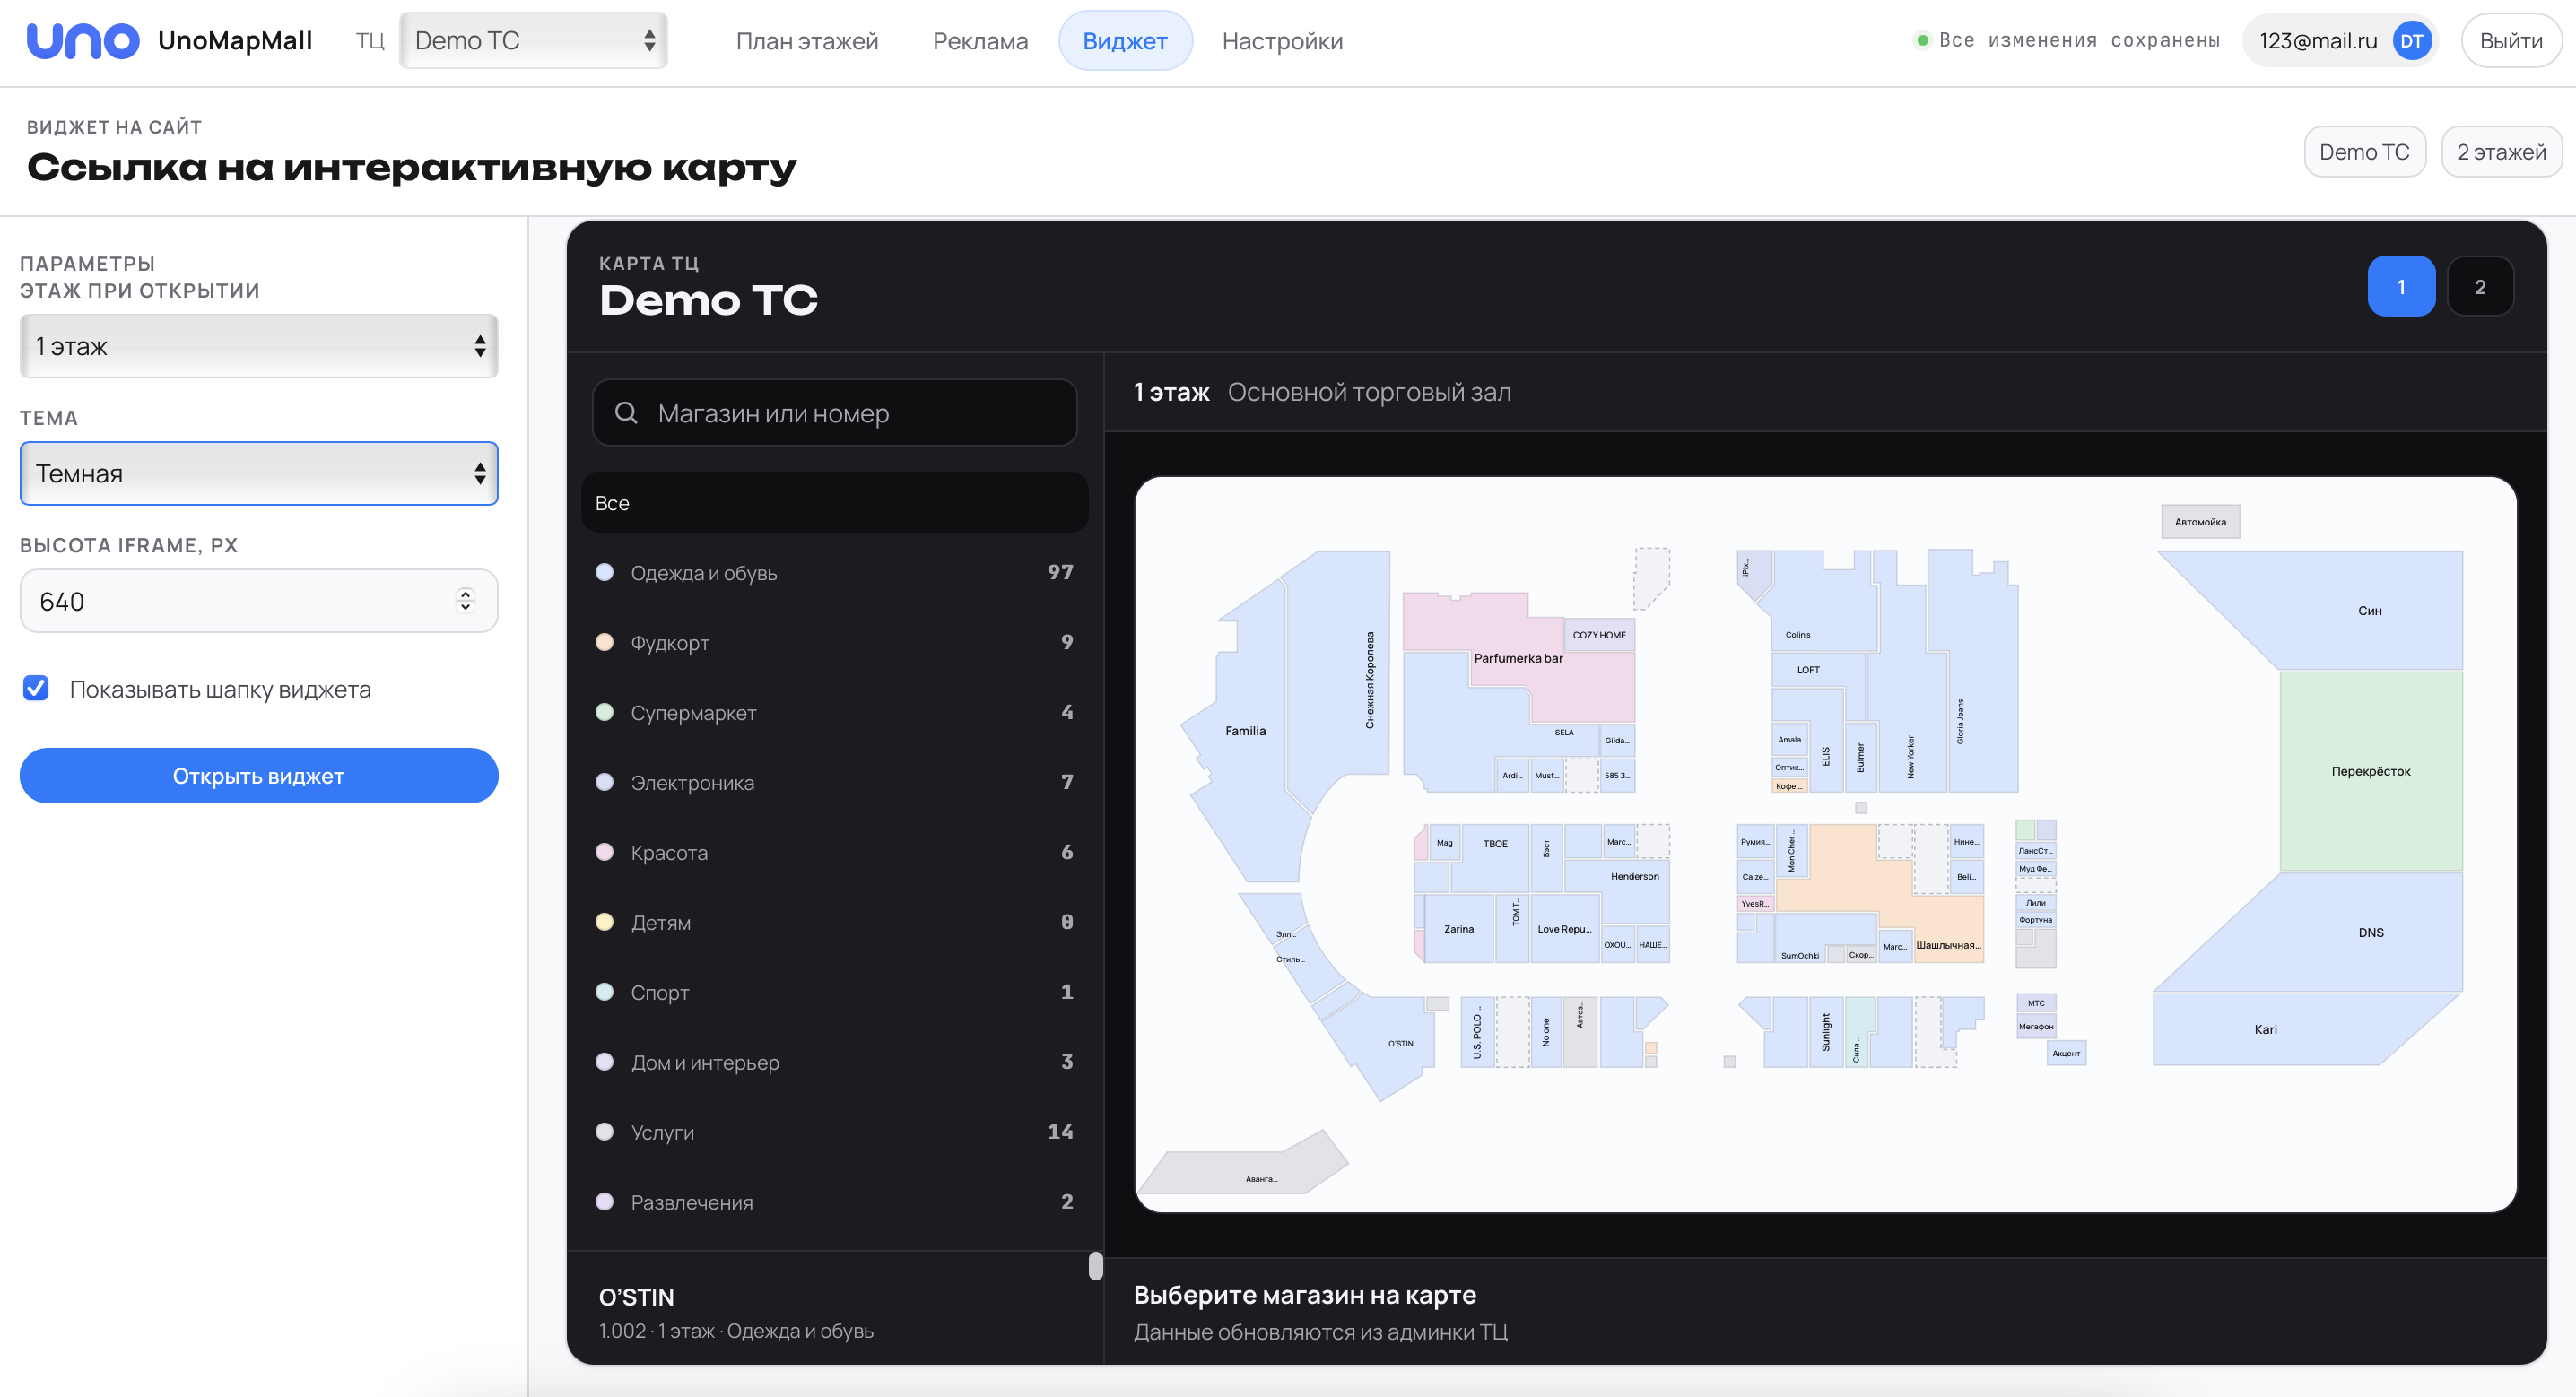The height and width of the screenshot is (1397, 2576).
Task: Expand the opening floor dropdown
Action: [259, 346]
